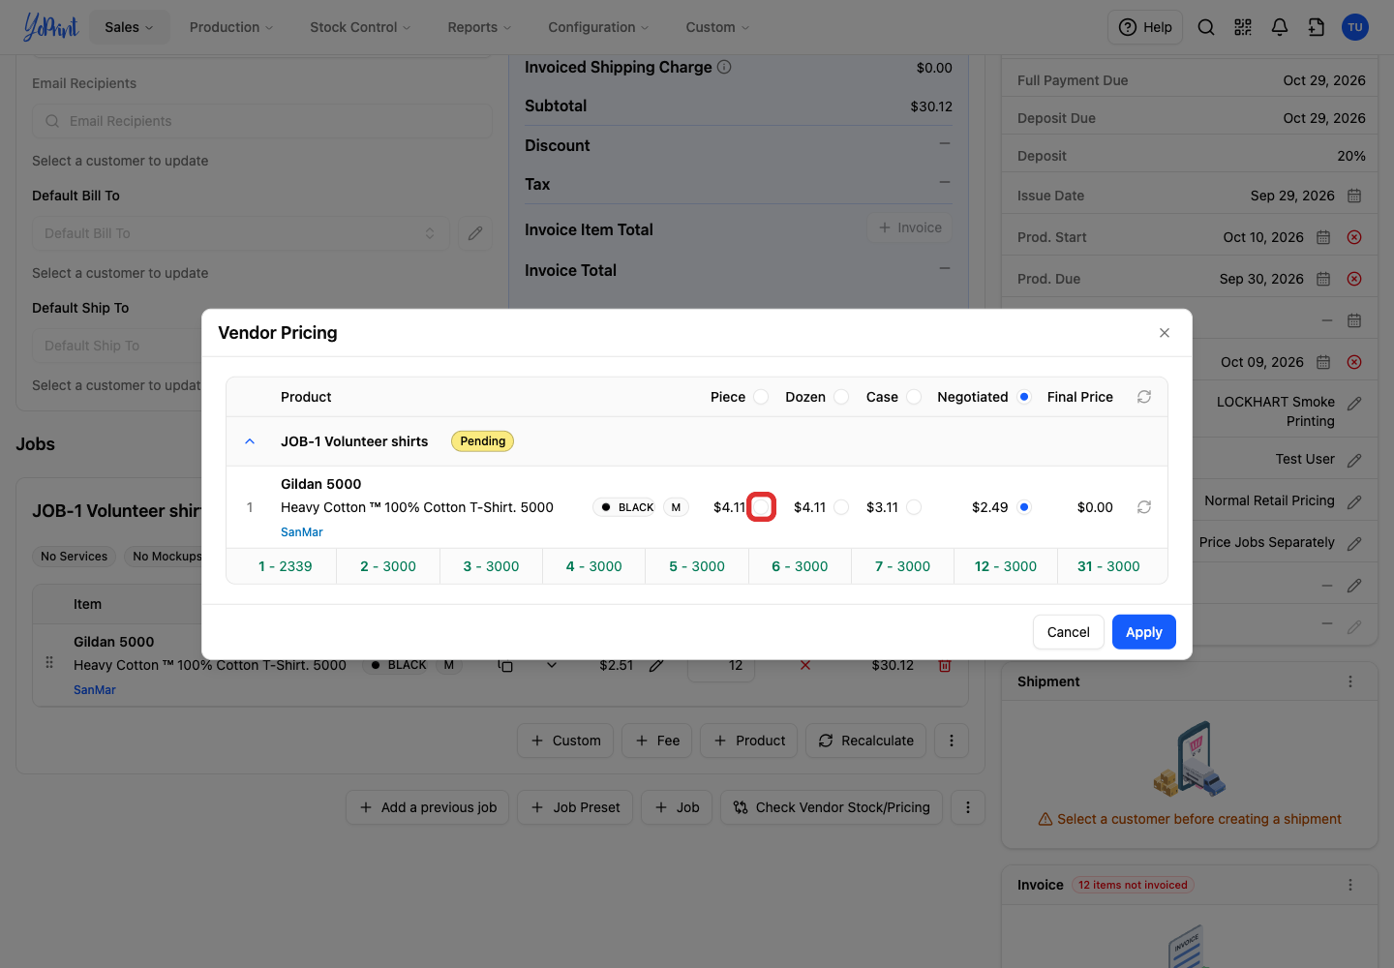Open the SanMar vendor link in dialog
This screenshot has height=968, width=1394.
tap(302, 532)
